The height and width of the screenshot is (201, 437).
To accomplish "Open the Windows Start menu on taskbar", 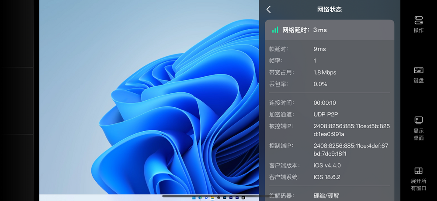I will pos(194,198).
